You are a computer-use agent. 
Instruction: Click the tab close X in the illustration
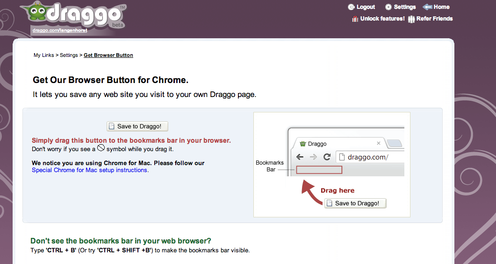tap(378, 143)
